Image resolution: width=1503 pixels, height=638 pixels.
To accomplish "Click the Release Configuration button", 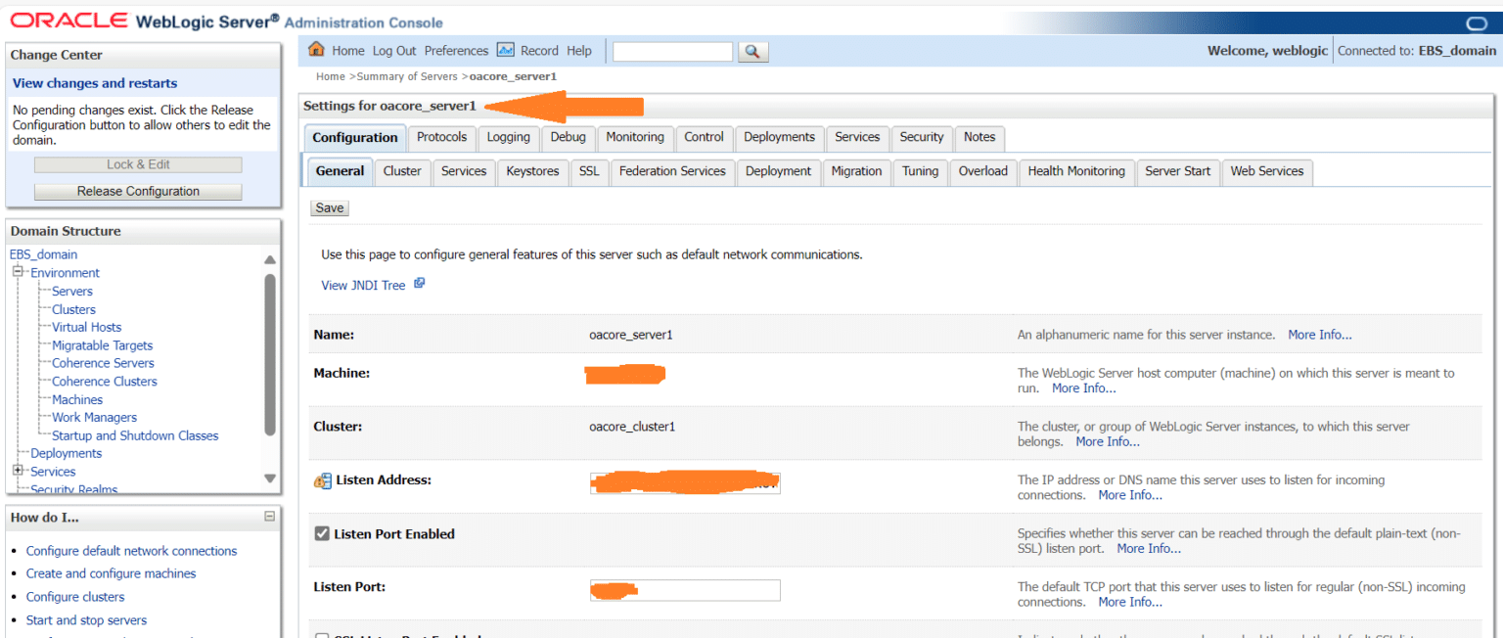I will pos(138,192).
